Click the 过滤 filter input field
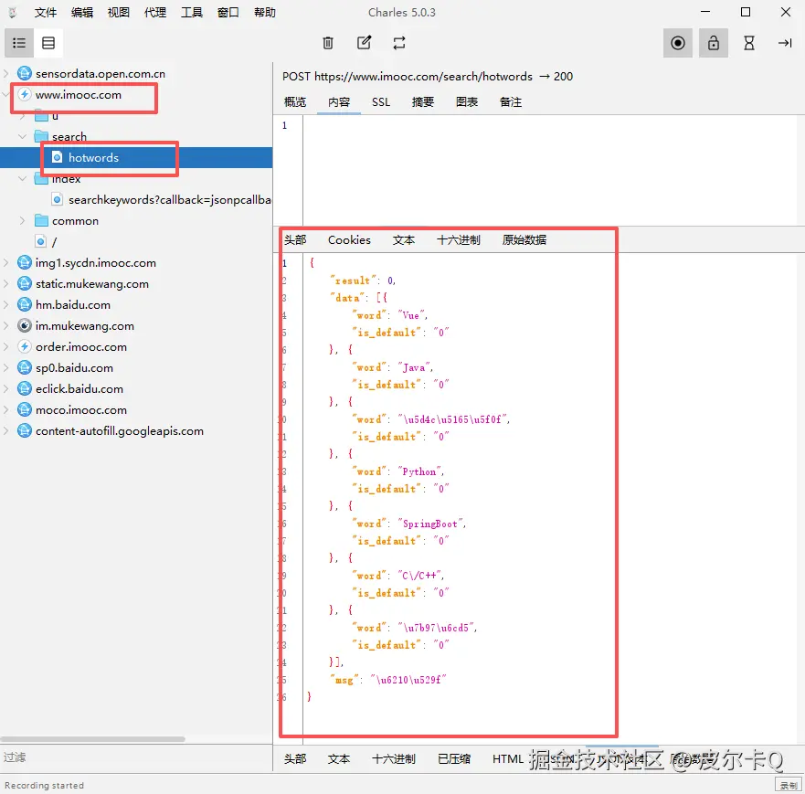The width and height of the screenshot is (805, 794). [x=136, y=757]
